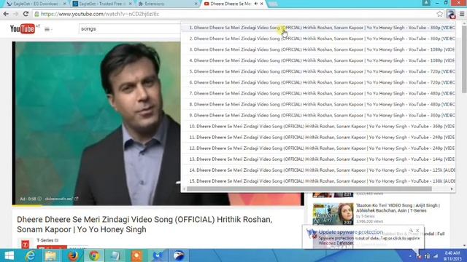This screenshot has height=262, width=467.
Task: Bookmark this page with the star icon
Action: coord(439,14)
